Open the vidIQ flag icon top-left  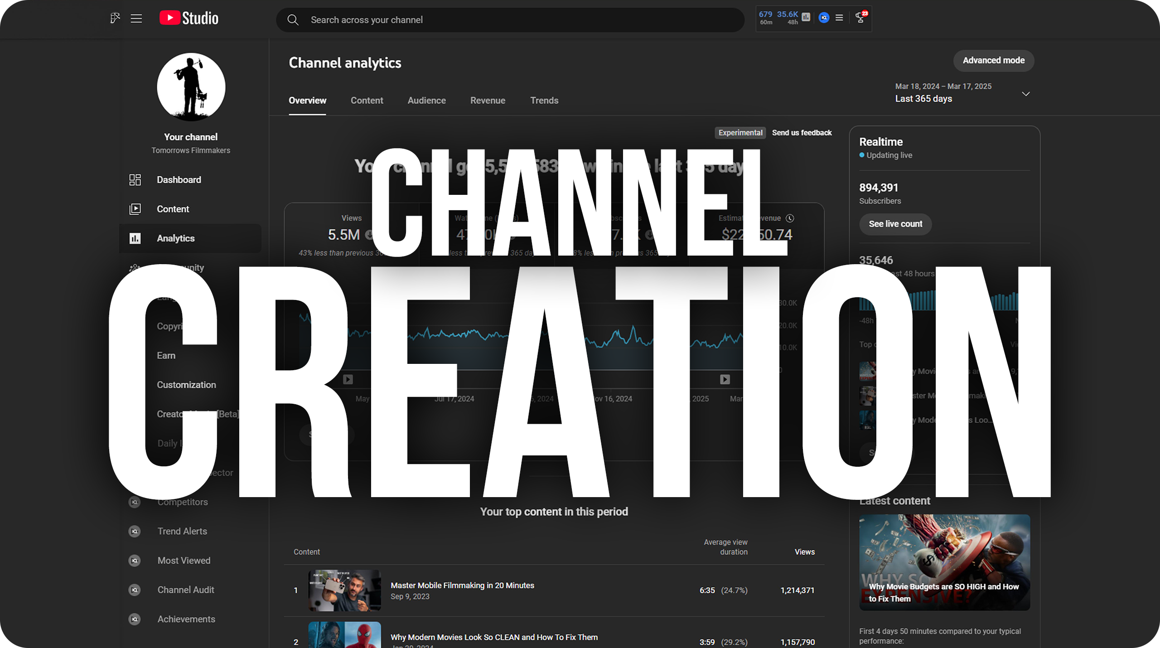click(x=115, y=18)
